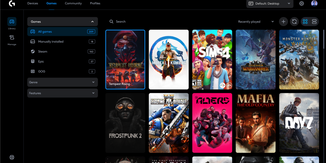Open the Manage sidebar section
326x163 pixels.
coord(12,40)
